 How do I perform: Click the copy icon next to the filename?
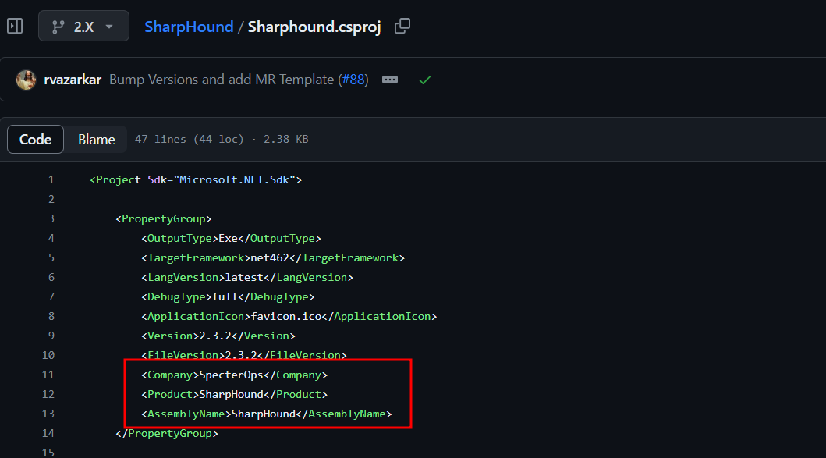coord(402,26)
